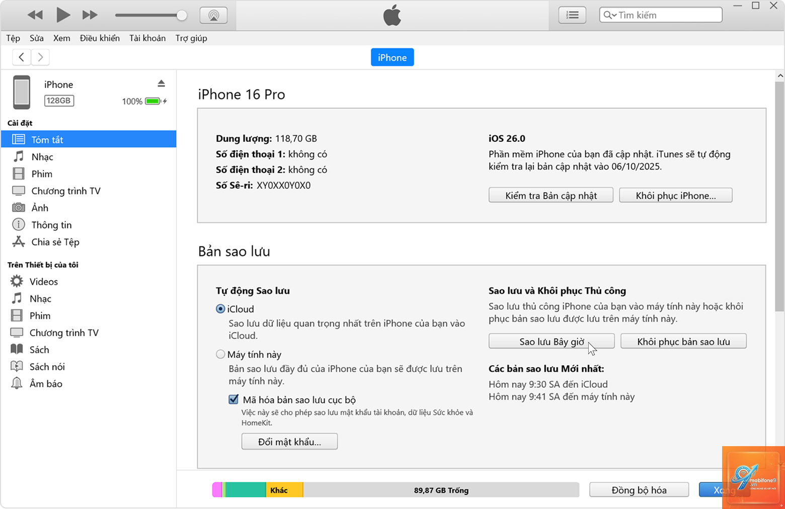Screen dimensions: 785x509
Task: Open the Sửa menu
Action: pyautogui.click(x=37, y=38)
